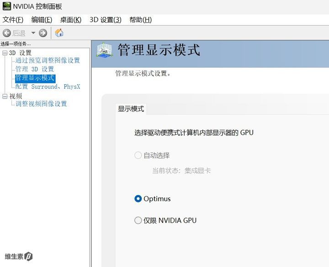The height and width of the screenshot is (267, 329).
Task: Open 管理 3D 设置 in the task tree
Action: pyautogui.click(x=35, y=69)
